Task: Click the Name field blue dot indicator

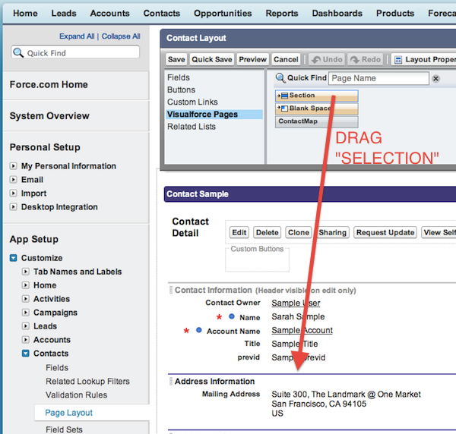Action: click(x=232, y=316)
